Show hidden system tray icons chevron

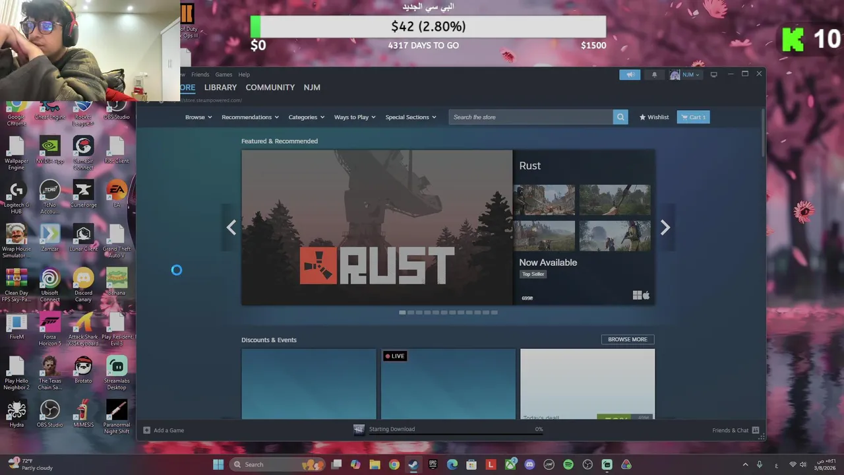(x=745, y=464)
